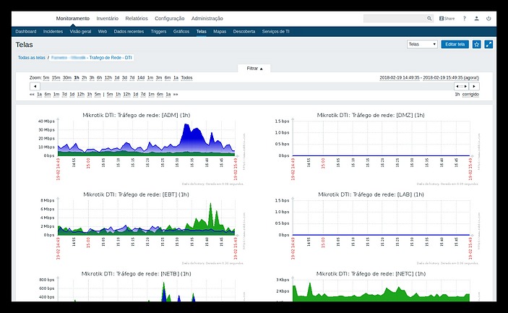Screen dimensions: 508x313
Task: Select the 'Todos' zoom option
Action: tap(186, 77)
